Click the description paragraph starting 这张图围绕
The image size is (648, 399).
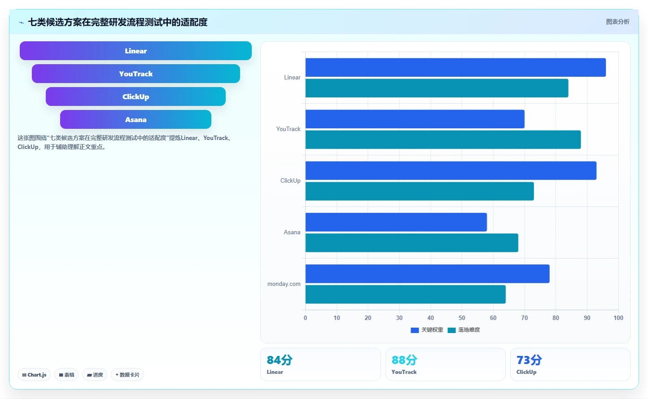pyautogui.click(x=126, y=142)
